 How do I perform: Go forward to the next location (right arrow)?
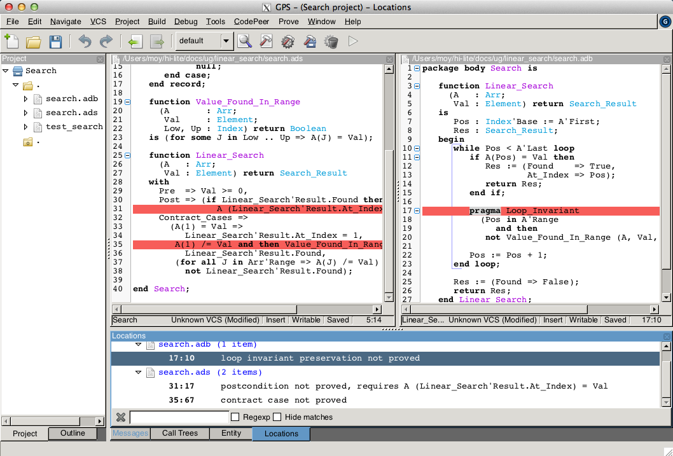coord(157,41)
